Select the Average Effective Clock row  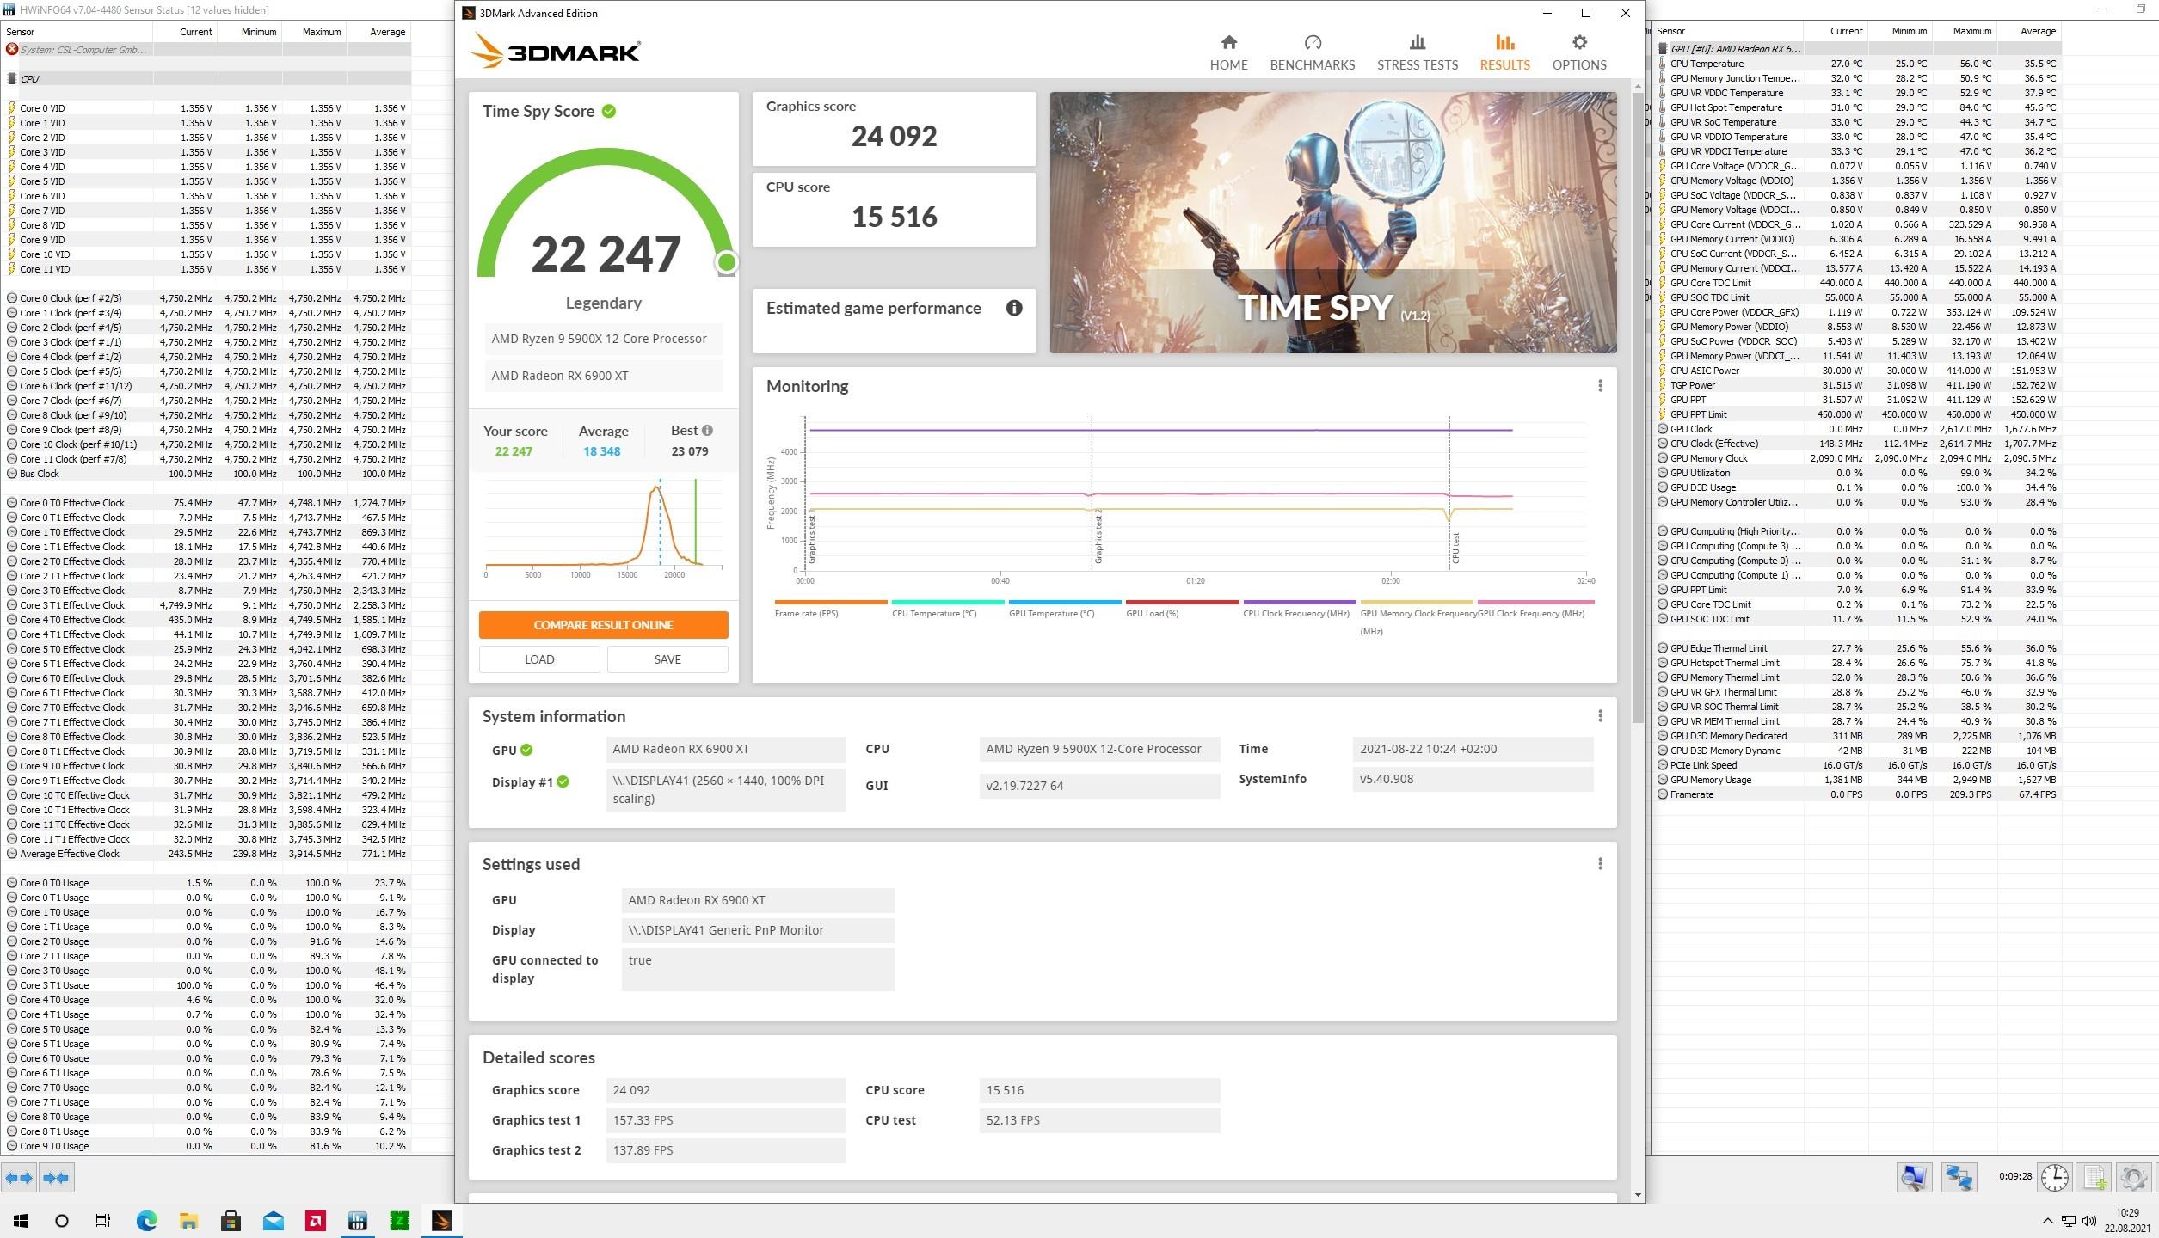click(x=206, y=854)
